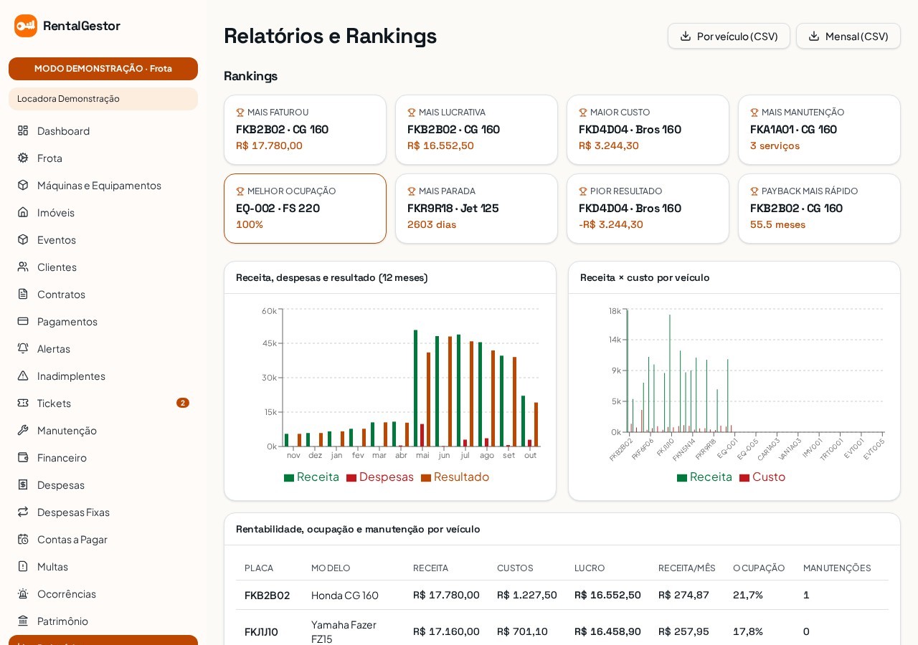918x645 pixels.
Task: Click the Despesas receipt icon
Action: [x=23, y=484]
